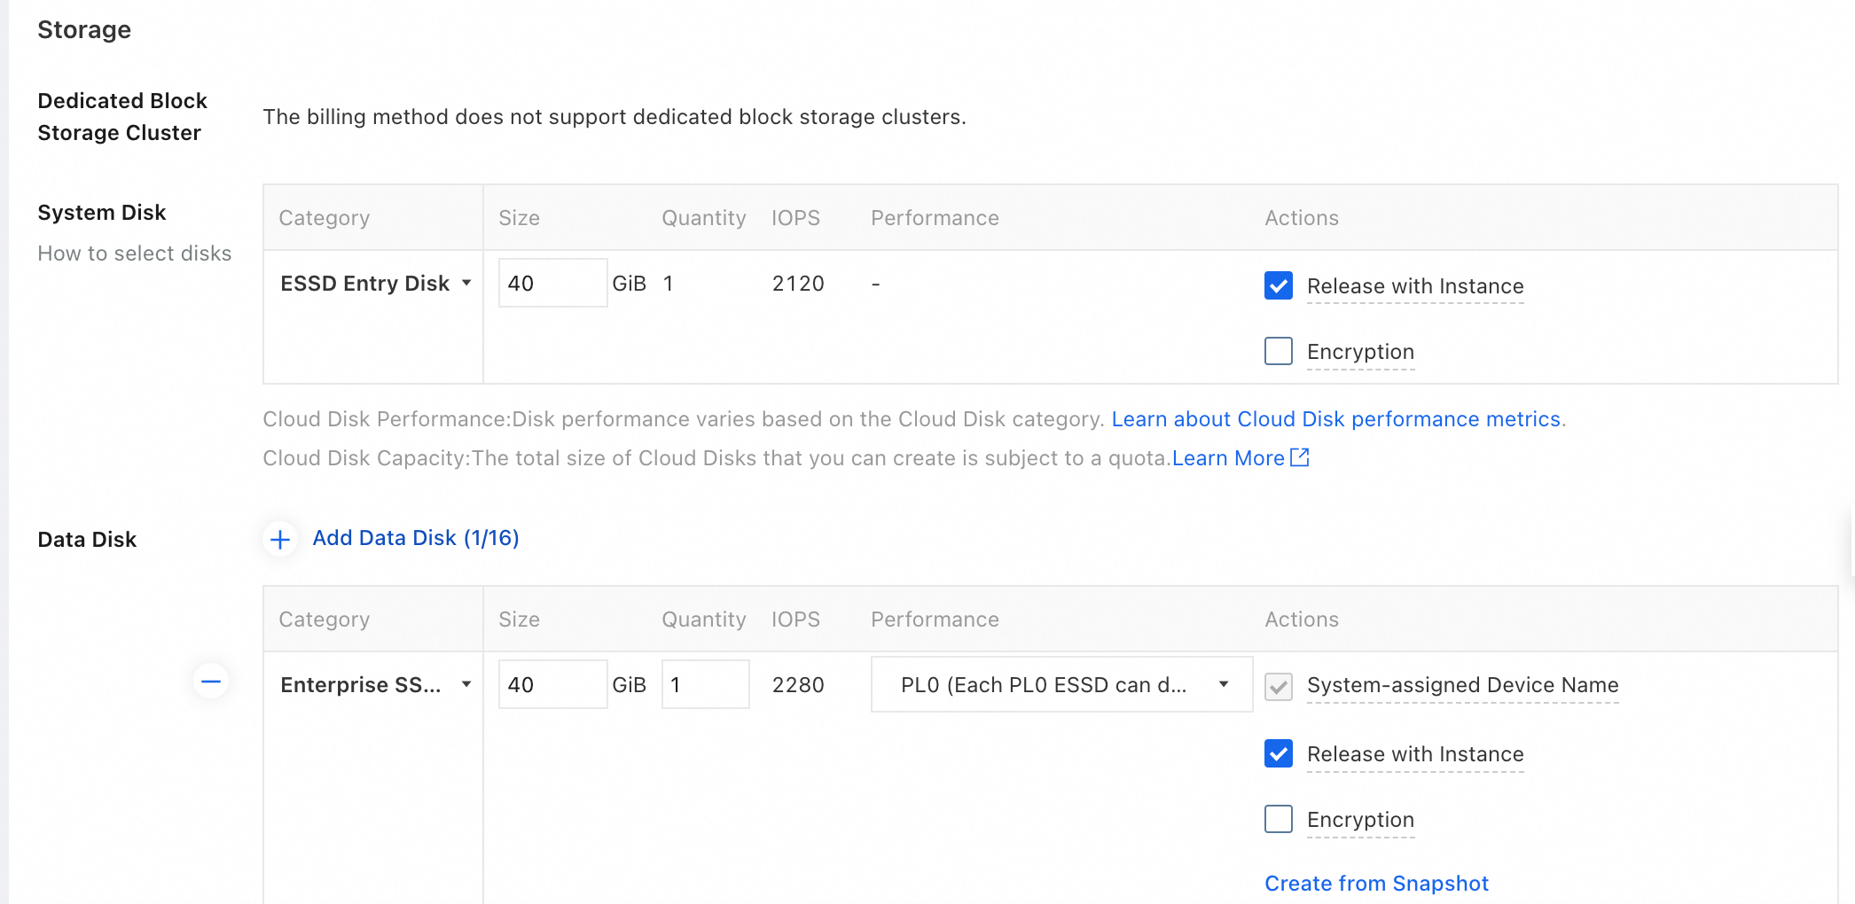Click the plus icon to add data disk
This screenshot has height=904, width=1855.
tap(280, 539)
